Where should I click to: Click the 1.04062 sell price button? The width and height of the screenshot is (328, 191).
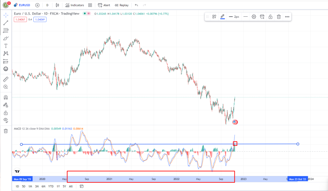click(x=20, y=20)
